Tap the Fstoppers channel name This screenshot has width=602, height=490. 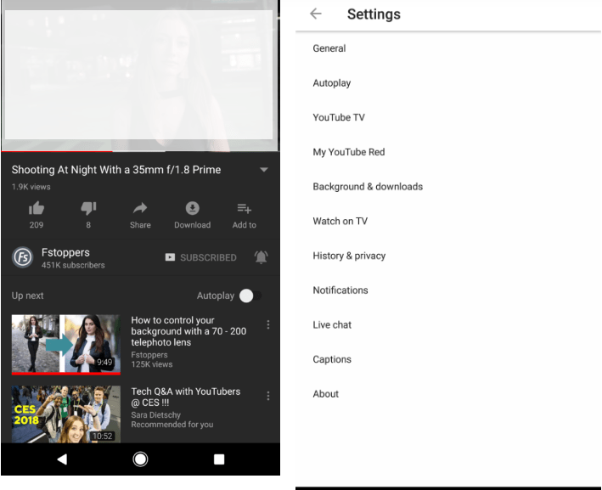pyautogui.click(x=65, y=252)
